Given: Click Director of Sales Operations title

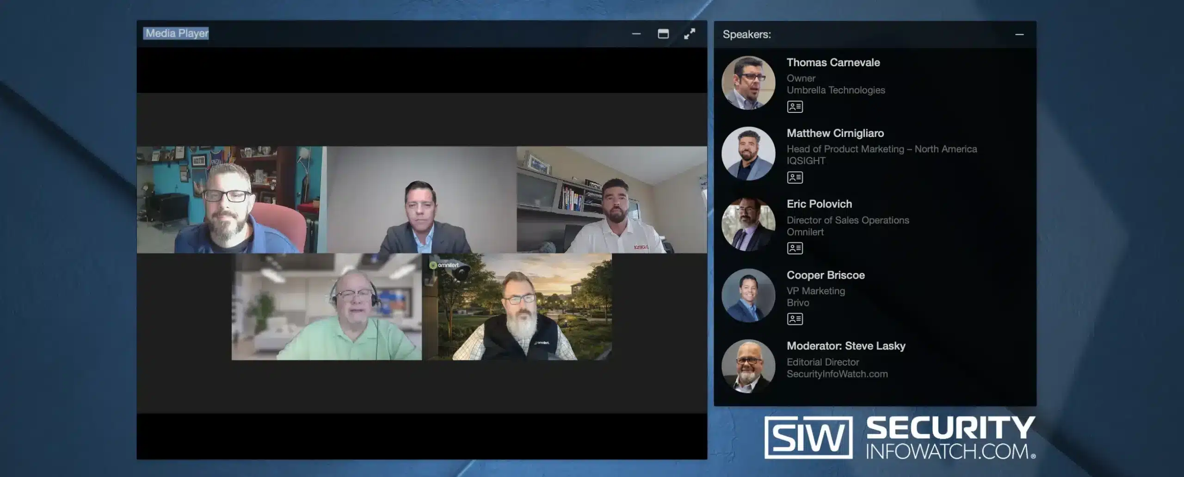Looking at the screenshot, I should tap(848, 220).
